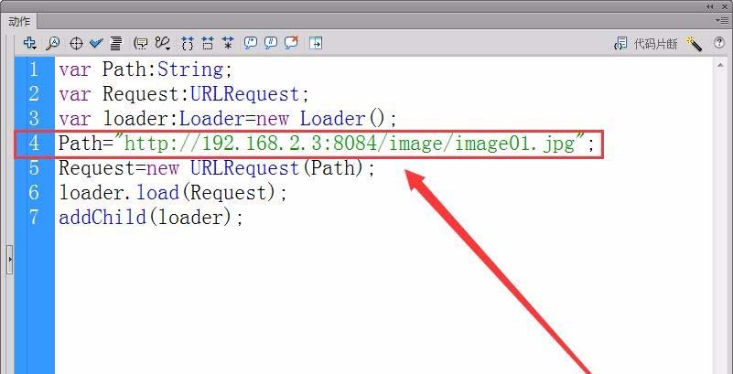733x374 pixels.
Task: Open the Debug options dropdown
Action: 163,43
